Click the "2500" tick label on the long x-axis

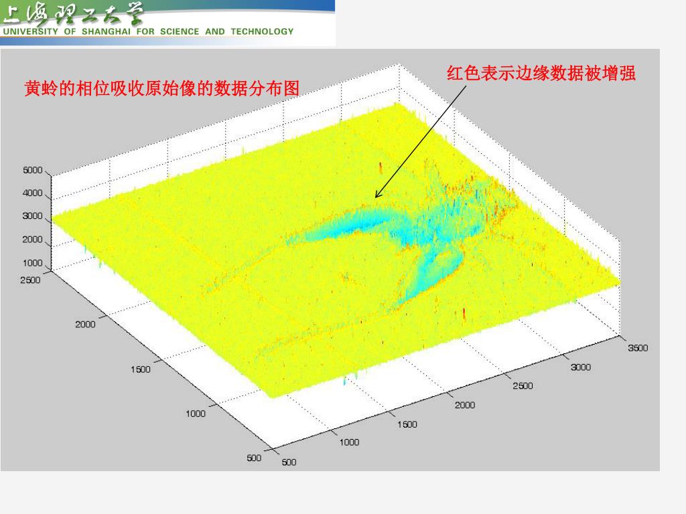pos(523,386)
